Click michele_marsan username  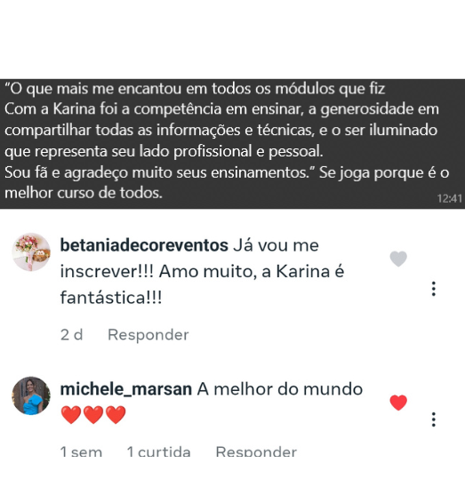click(125, 389)
